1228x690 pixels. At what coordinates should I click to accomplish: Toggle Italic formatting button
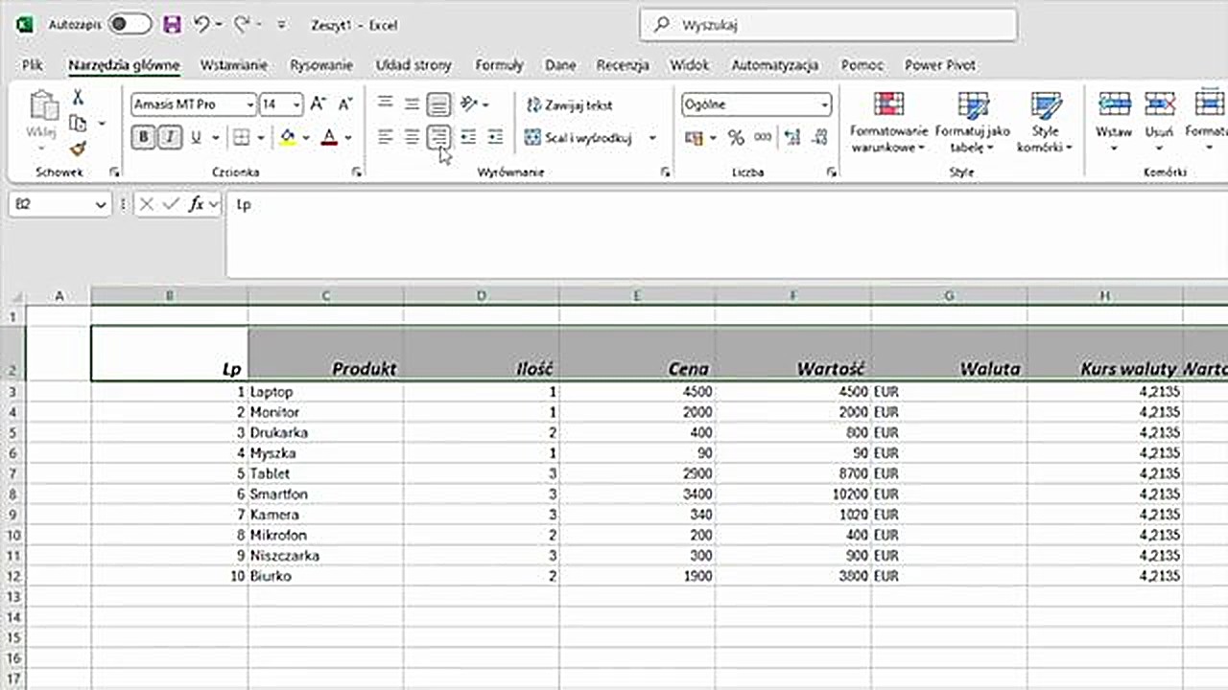point(170,138)
